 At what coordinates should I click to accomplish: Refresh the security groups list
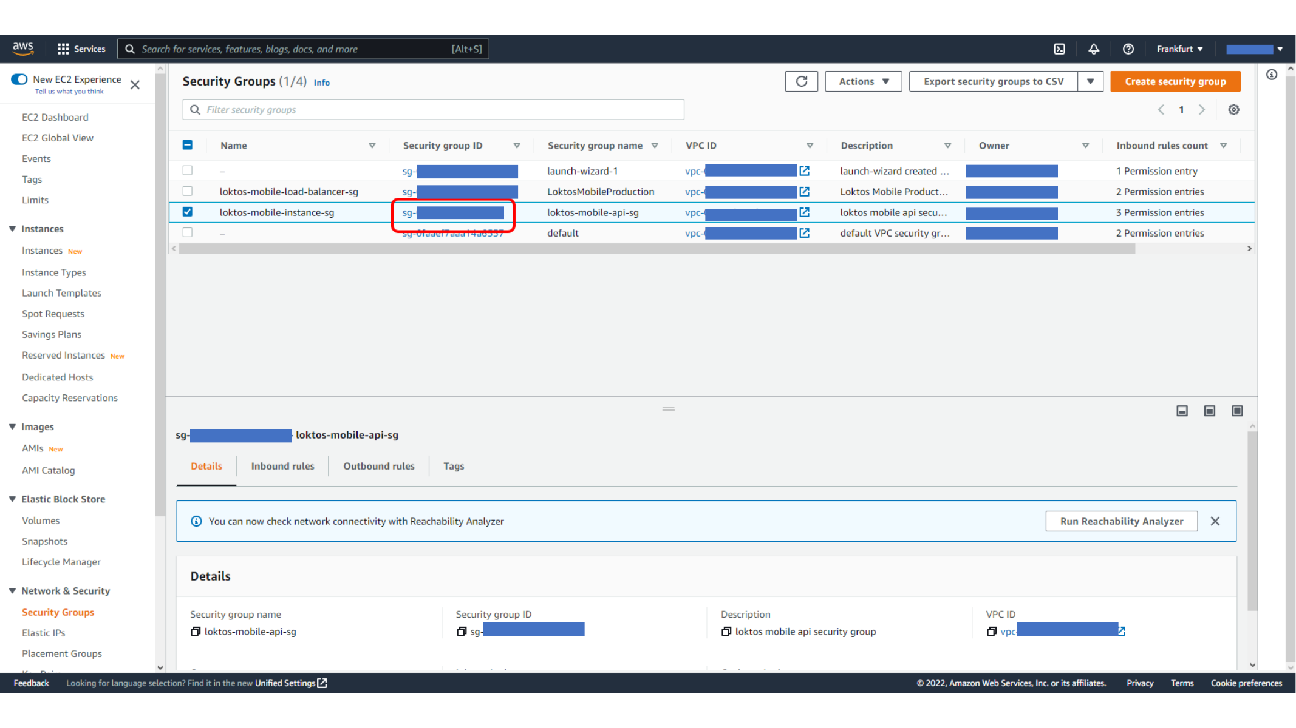tap(801, 81)
